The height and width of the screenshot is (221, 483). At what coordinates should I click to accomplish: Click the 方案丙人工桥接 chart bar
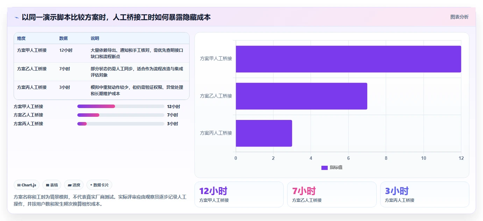click(x=264, y=133)
